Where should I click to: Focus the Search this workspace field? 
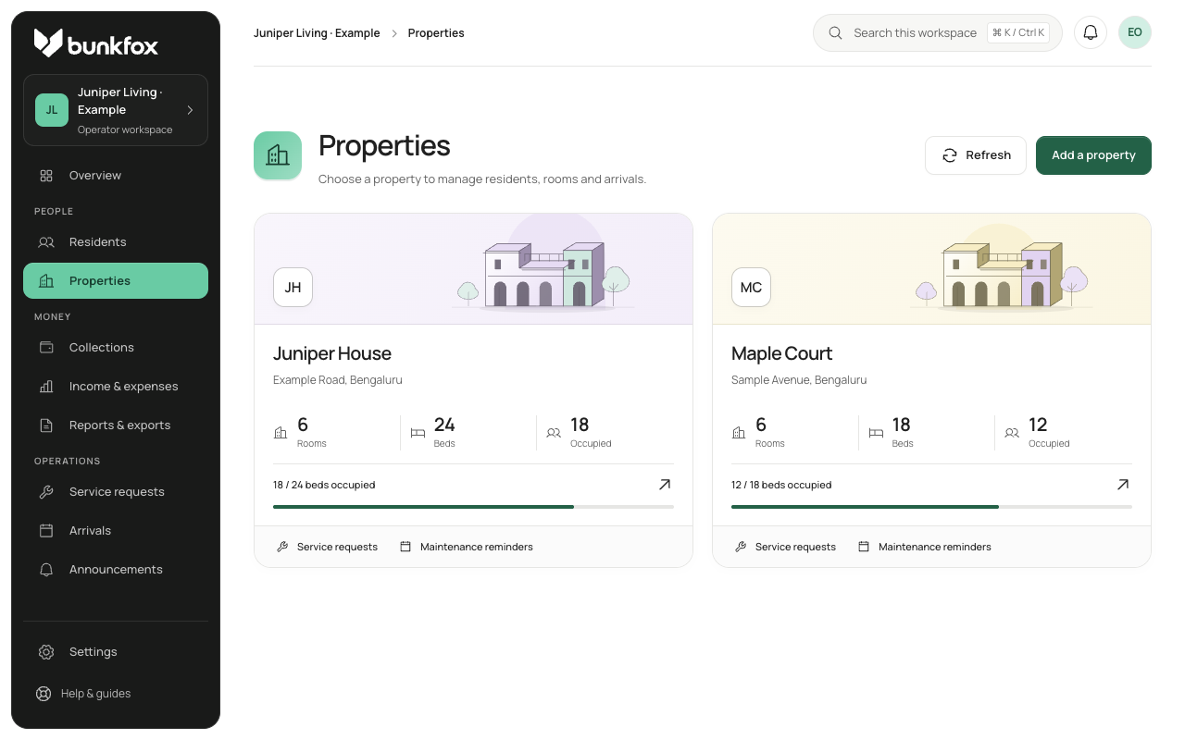937,33
